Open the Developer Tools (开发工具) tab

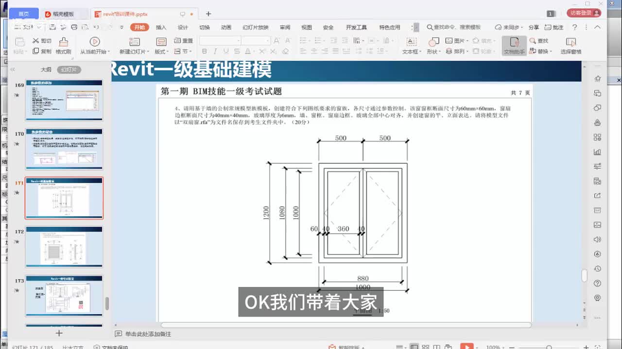[356, 28]
